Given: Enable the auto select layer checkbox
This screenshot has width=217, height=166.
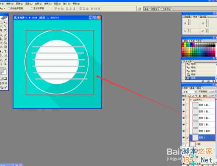Looking at the screenshot, I should (9, 8).
